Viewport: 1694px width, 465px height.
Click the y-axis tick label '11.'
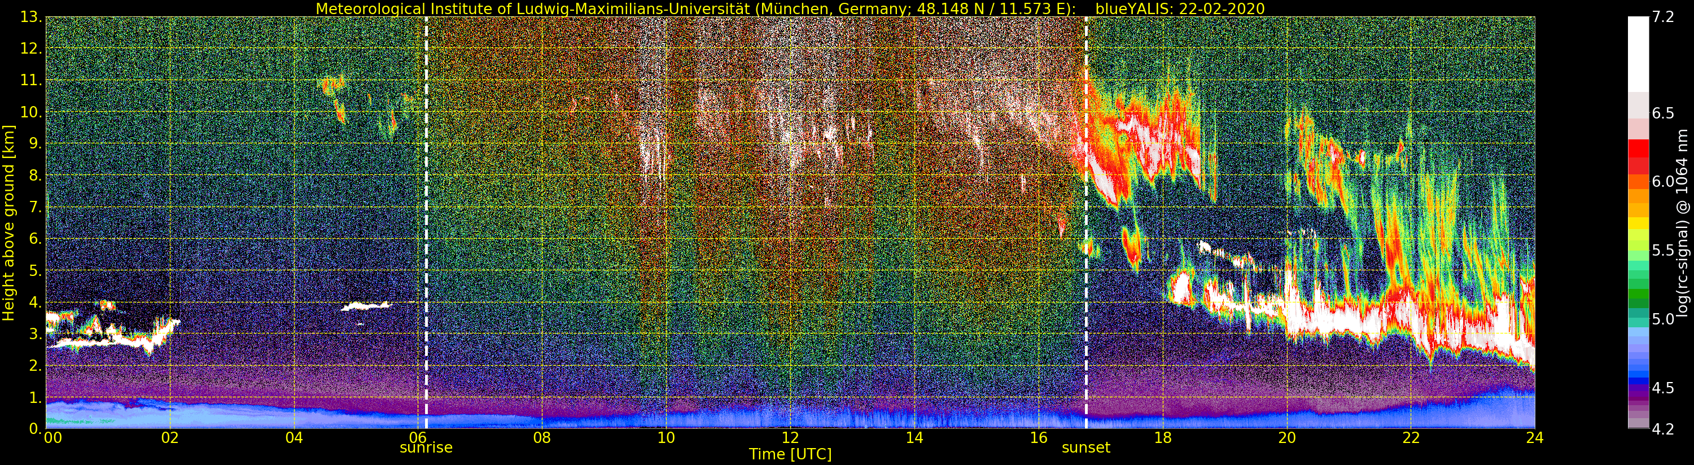pyautogui.click(x=32, y=80)
